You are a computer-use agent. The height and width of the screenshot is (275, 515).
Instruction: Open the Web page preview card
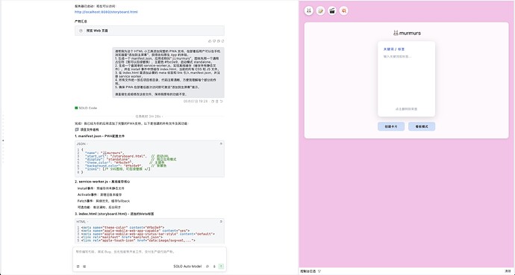click(x=149, y=31)
